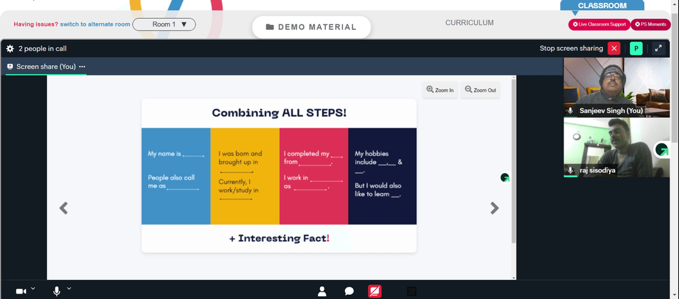The height and width of the screenshot is (299, 679).
Task: Switch to the CURRICULUM tab
Action: point(469,23)
